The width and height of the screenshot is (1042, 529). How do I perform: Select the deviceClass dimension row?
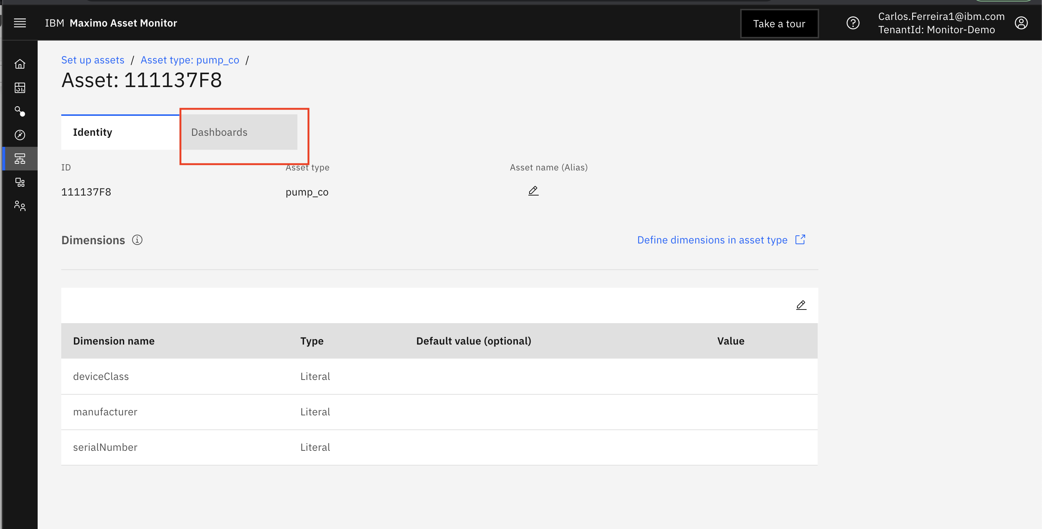tap(439, 377)
